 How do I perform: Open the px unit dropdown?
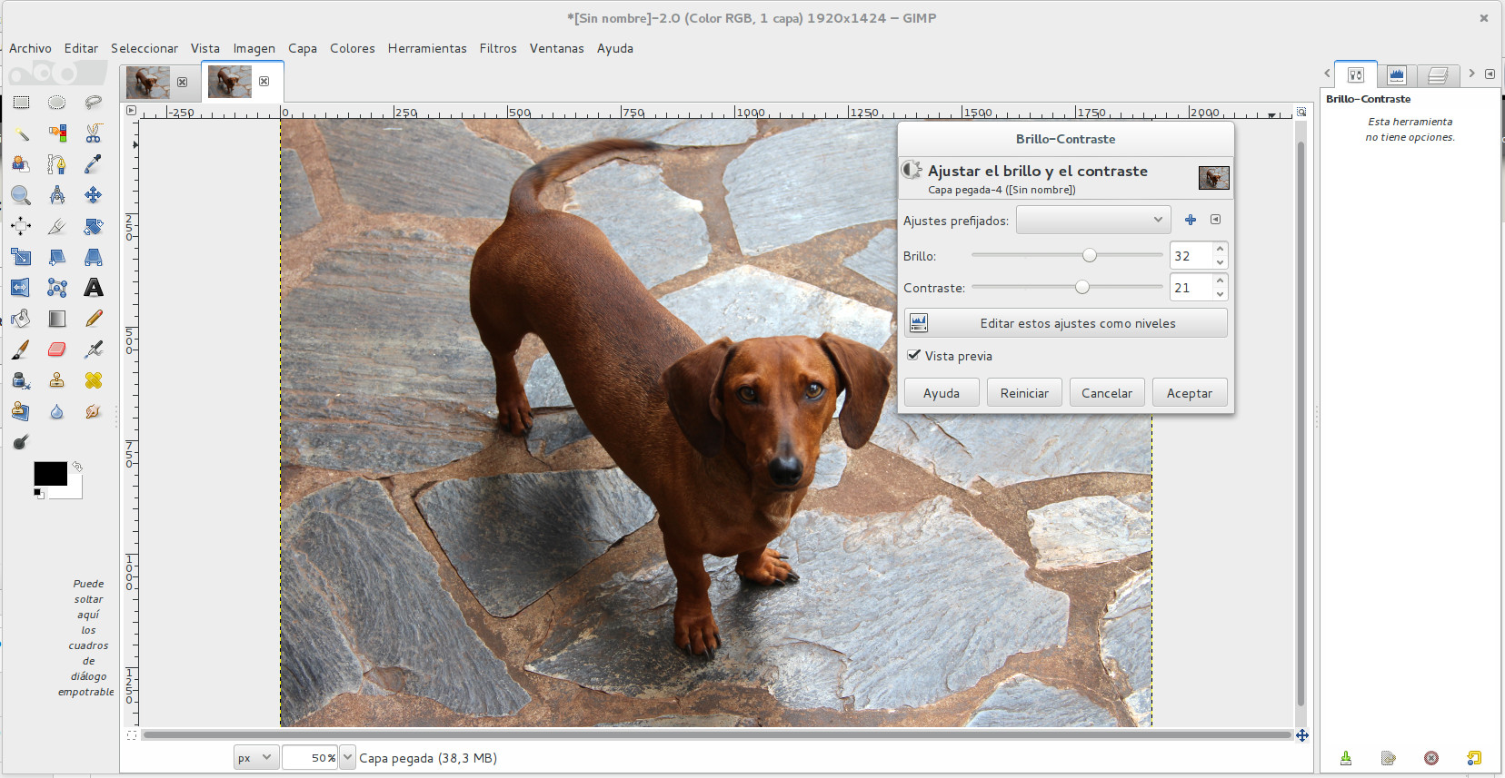point(255,757)
